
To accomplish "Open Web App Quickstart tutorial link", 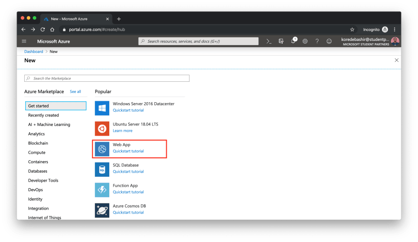I will [128, 151].
